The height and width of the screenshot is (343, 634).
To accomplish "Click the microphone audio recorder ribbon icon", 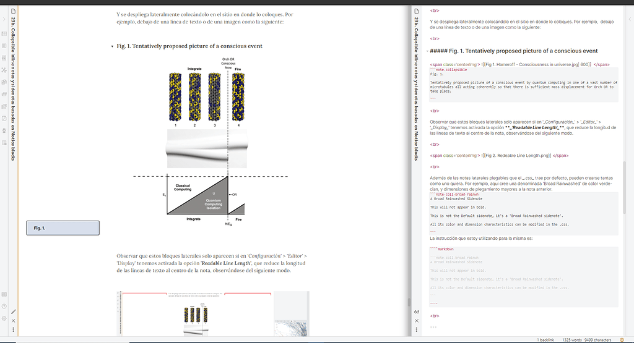I will (4, 130).
